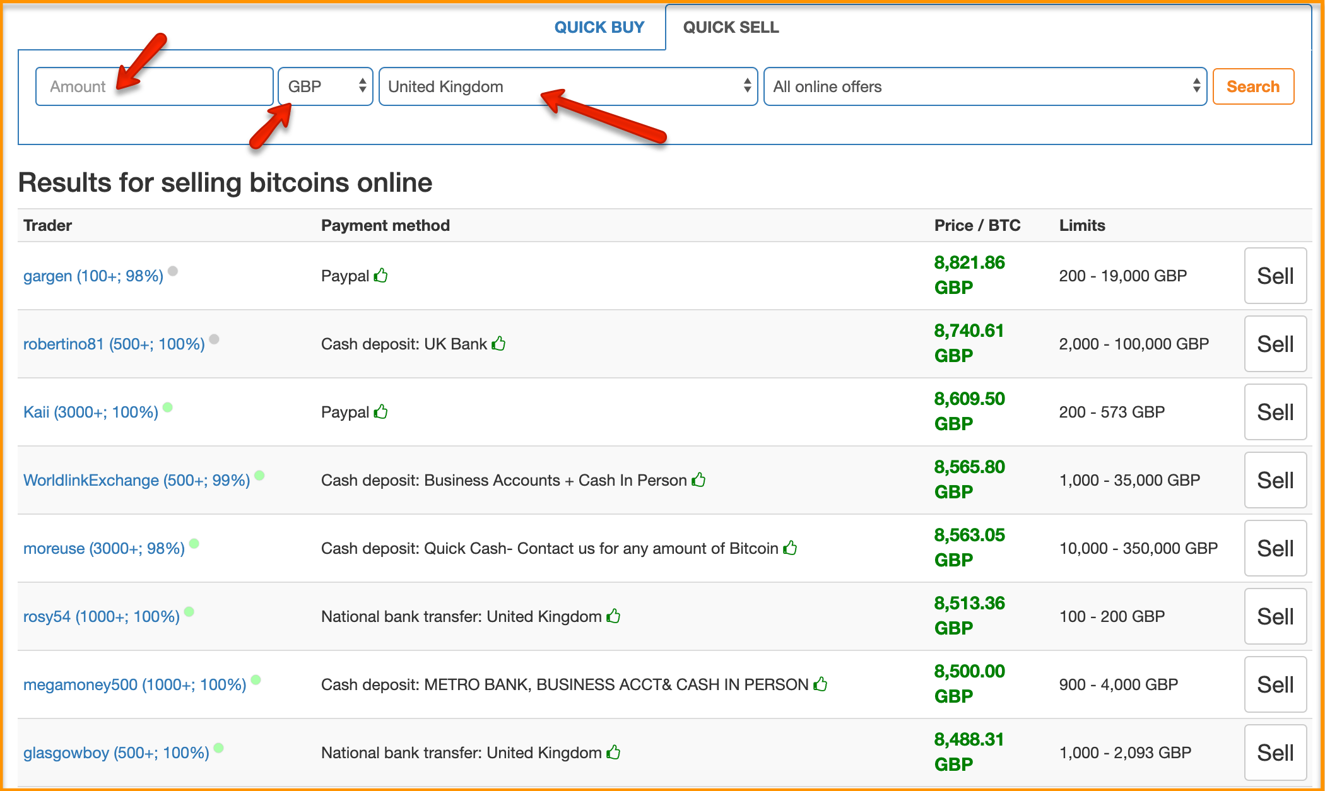The width and height of the screenshot is (1325, 791).
Task: Click the thumbs up icon for robertino81
Action: 499,341
